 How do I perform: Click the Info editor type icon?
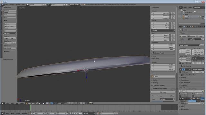3,5
